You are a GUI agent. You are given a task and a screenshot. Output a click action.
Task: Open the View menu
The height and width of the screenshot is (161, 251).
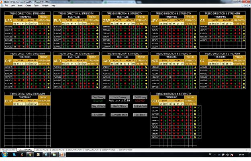pyautogui.click(x=13, y=6)
